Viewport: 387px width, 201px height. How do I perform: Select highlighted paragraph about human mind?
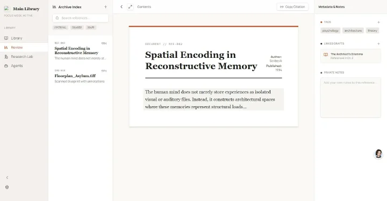coord(214,99)
